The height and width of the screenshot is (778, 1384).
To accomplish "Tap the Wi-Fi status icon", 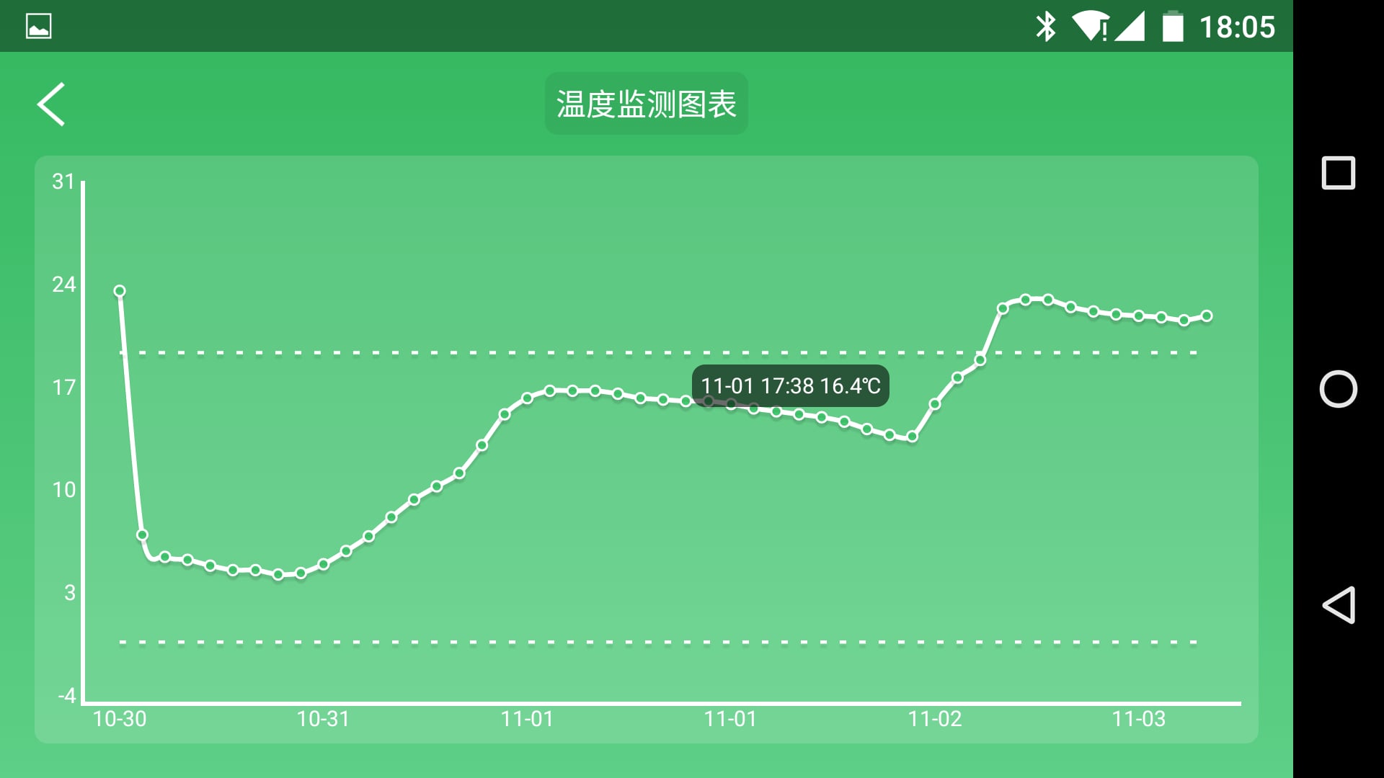I will click(1090, 27).
